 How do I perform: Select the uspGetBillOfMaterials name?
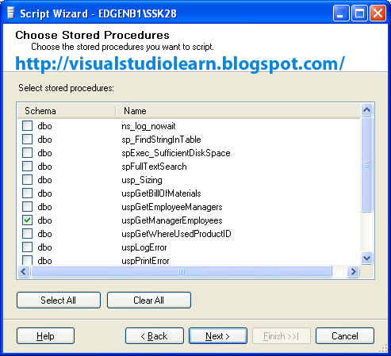(x=161, y=193)
